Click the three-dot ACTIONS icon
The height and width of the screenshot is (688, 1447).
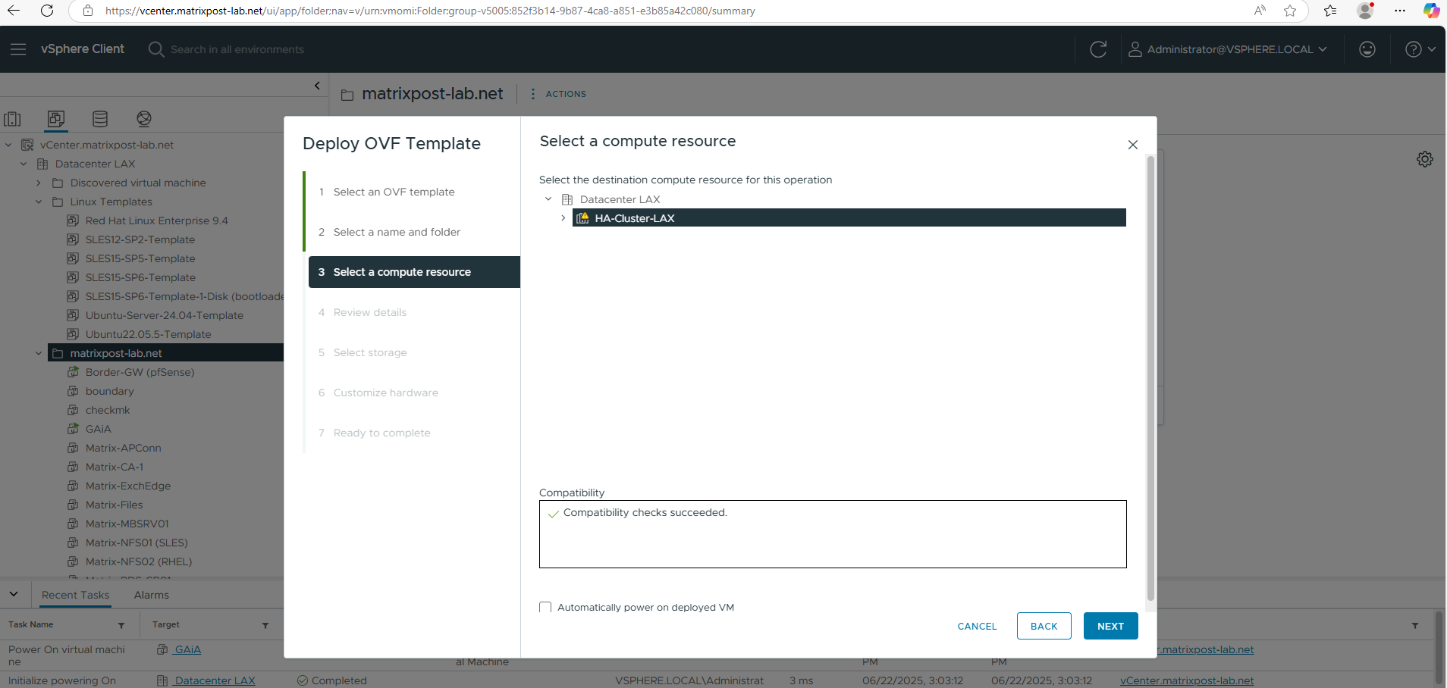[x=533, y=94]
